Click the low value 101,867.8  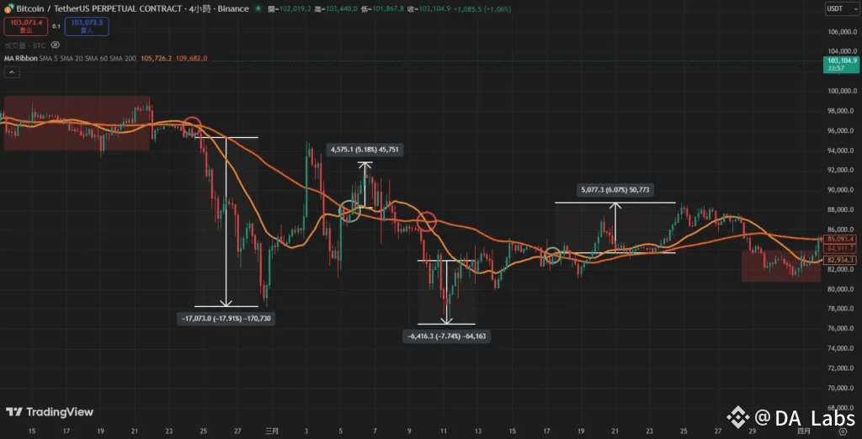(388, 9)
